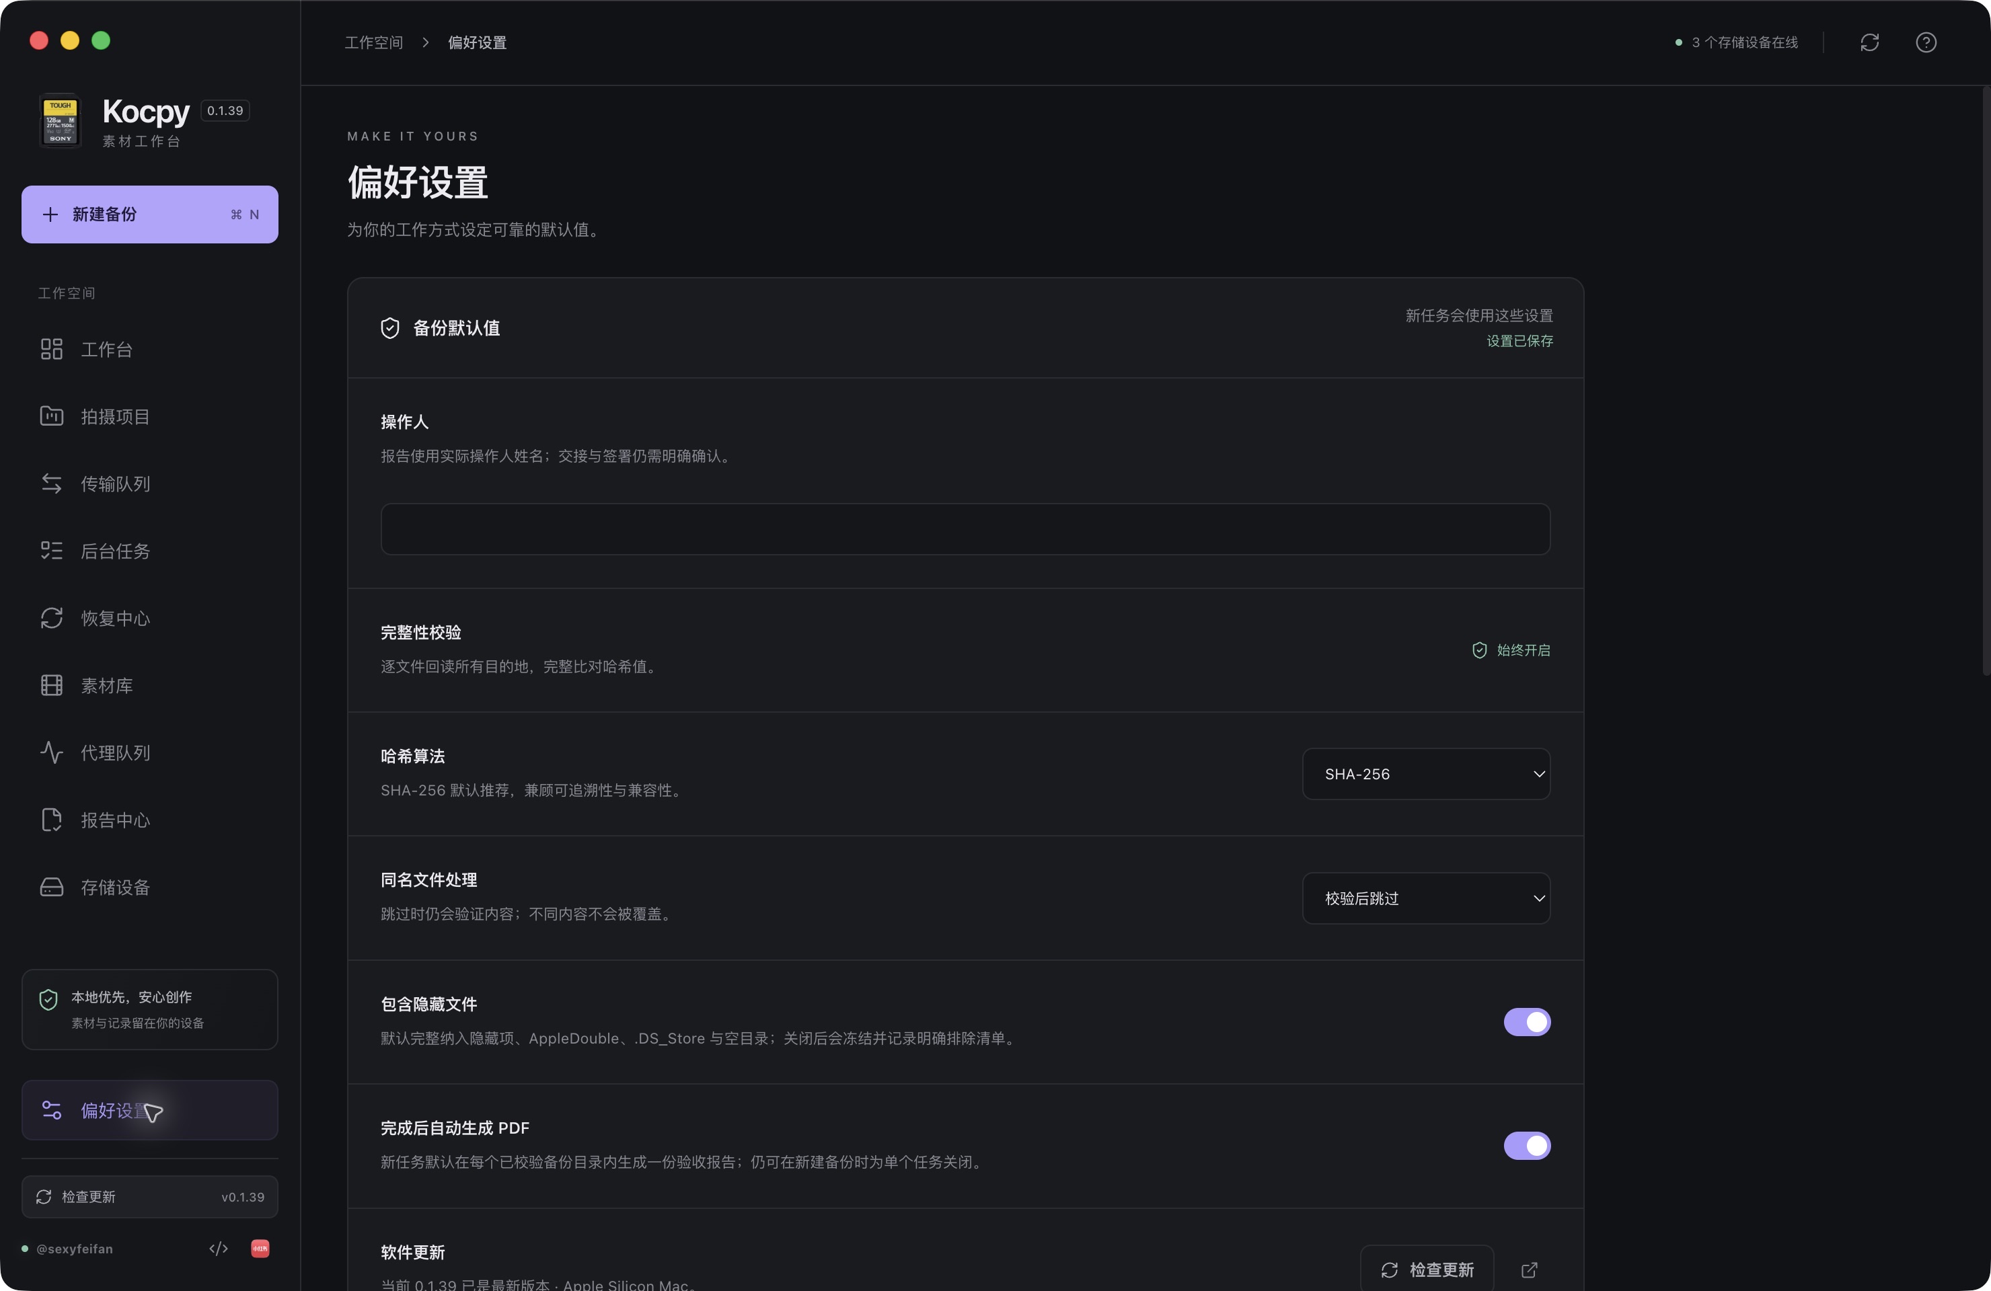This screenshot has width=1991, height=1291.
Task: Click the 代理队列 waveform icon
Action: coord(52,752)
